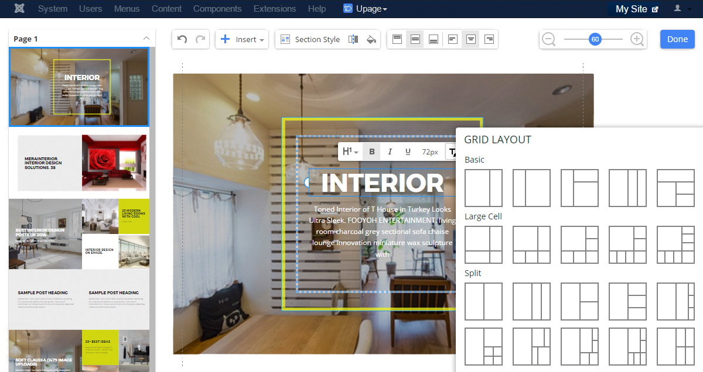Toggle underline on the heading text
This screenshot has height=372, width=703.
(408, 152)
